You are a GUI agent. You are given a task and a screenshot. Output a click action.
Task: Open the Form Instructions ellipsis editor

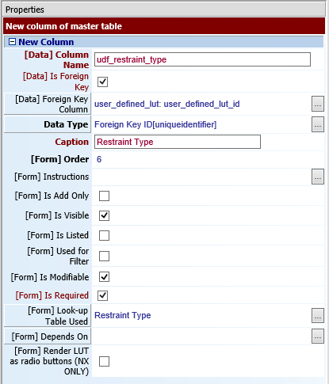[x=318, y=177]
